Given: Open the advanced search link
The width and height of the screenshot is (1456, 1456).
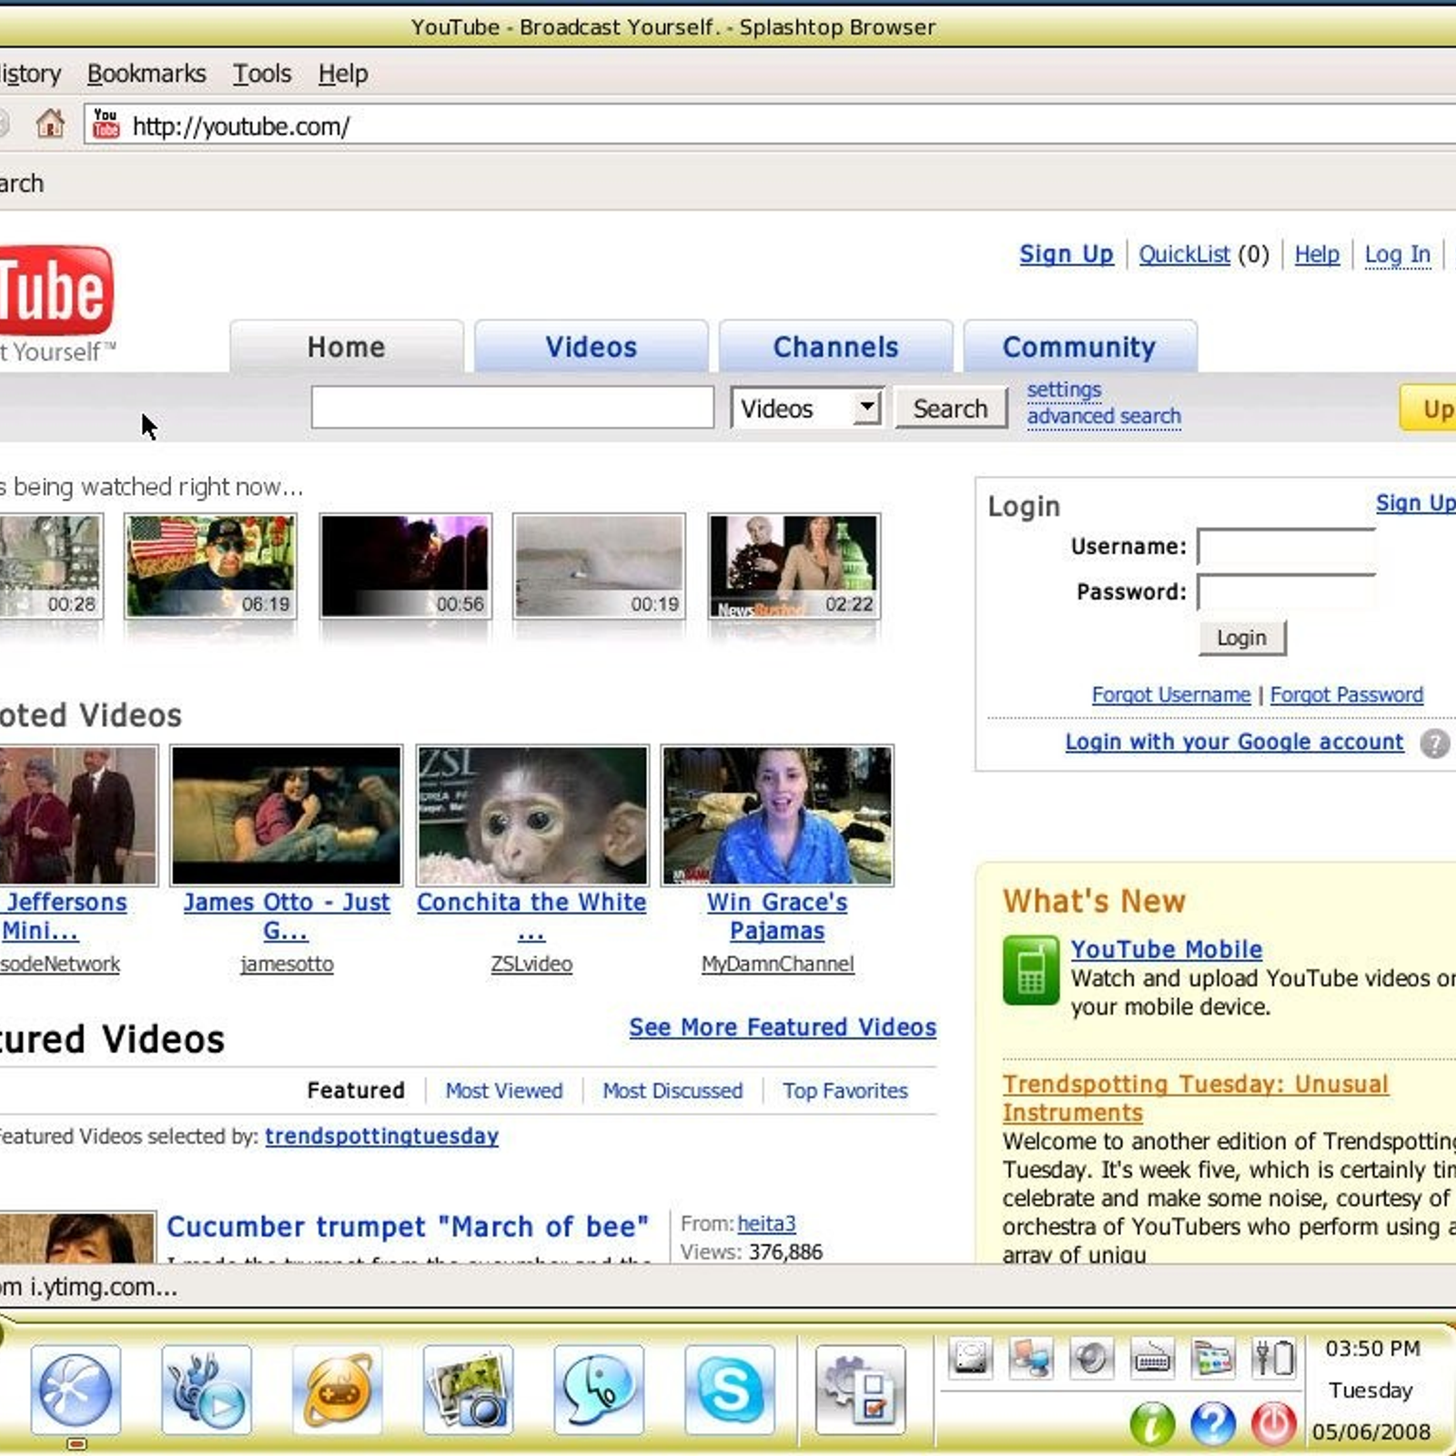Looking at the screenshot, I should (x=1104, y=417).
